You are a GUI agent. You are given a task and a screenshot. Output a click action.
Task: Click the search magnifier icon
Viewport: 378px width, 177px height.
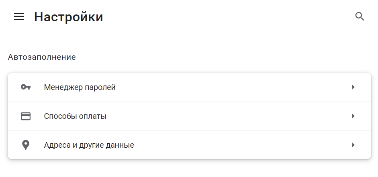pos(360,16)
